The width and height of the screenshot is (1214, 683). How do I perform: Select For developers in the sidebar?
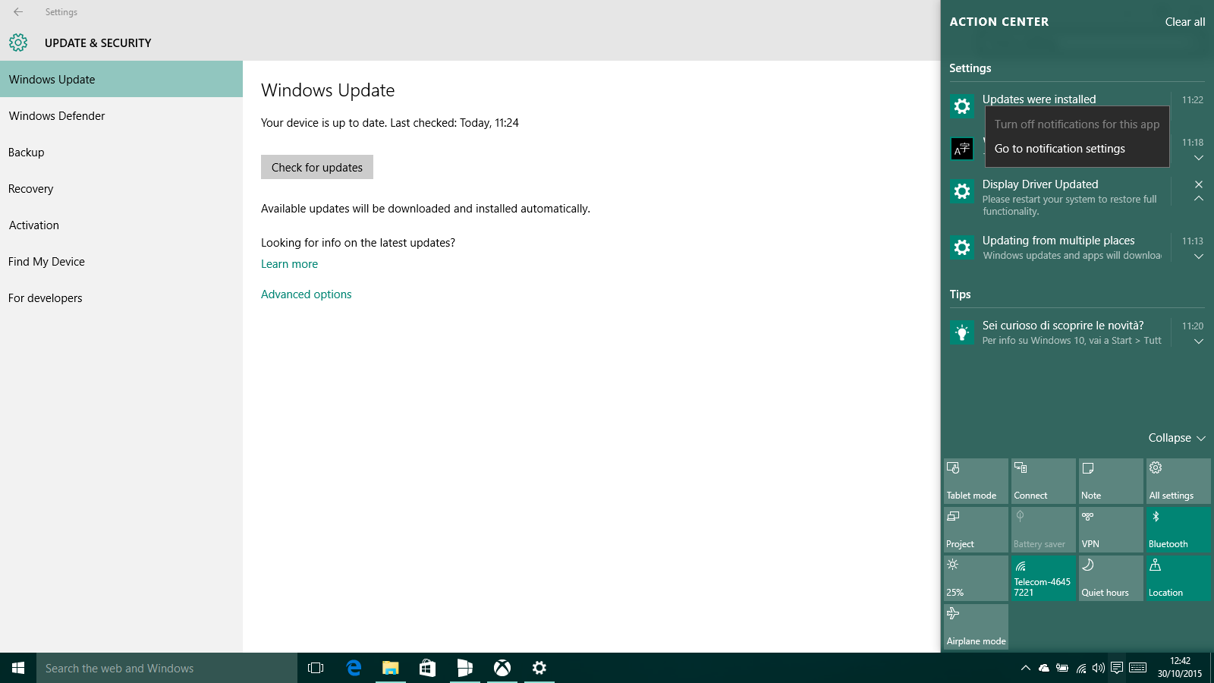pyautogui.click(x=121, y=297)
